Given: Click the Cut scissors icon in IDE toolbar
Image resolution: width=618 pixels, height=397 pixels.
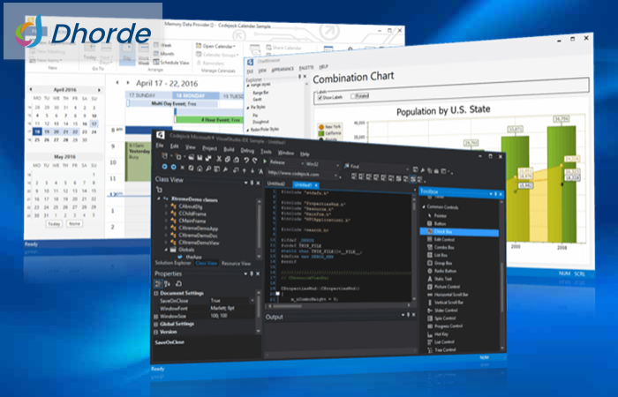Looking at the screenshot, I should pyautogui.click(x=219, y=158).
